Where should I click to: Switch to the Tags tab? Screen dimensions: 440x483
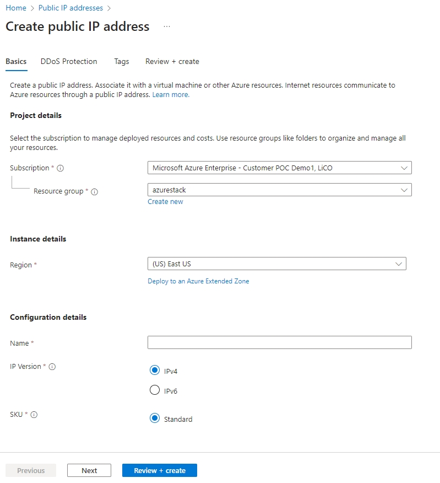(122, 61)
